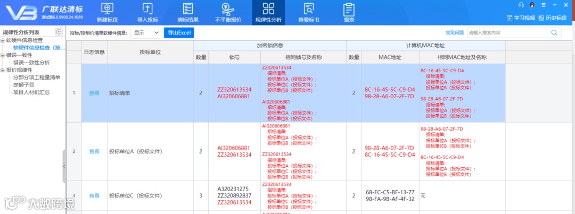
Task: Collapse the 规律性分析列表 panel with arrow icon
Action: (59, 32)
